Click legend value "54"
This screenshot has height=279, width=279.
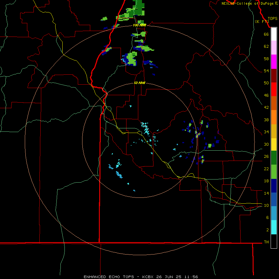click(x=266, y=71)
